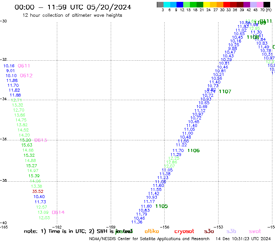Click the green time marker 1106
Viewport: 275px width, 242px height.
click(x=194, y=150)
